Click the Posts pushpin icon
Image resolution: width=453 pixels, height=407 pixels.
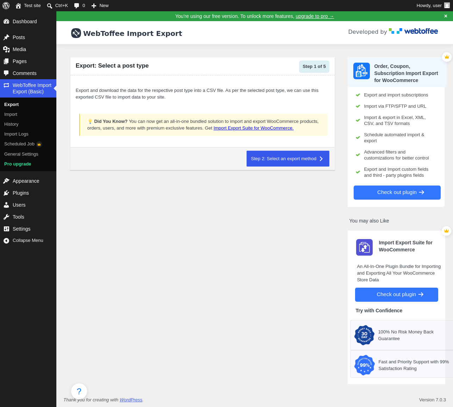pyautogui.click(x=6, y=37)
